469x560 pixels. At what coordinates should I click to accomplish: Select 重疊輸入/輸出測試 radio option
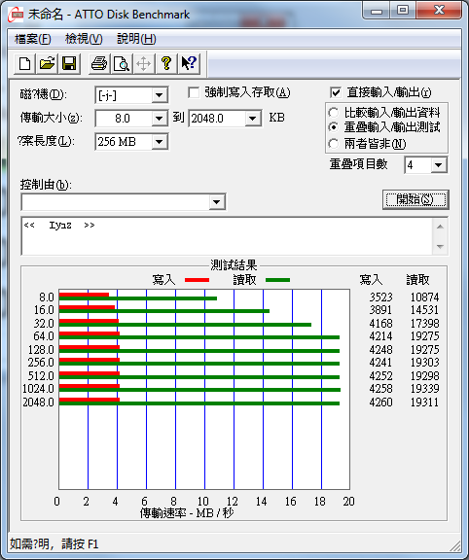333,127
